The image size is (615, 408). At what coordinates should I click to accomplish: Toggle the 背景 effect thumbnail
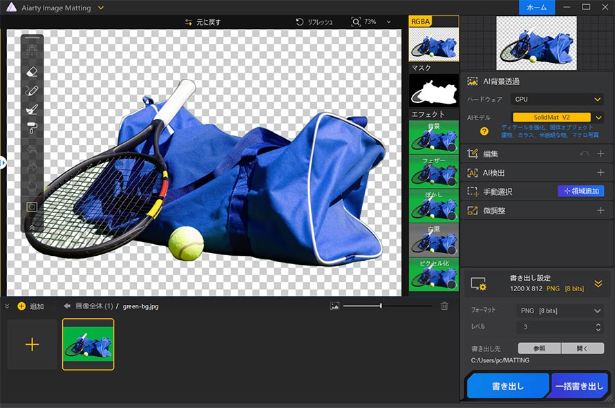(433, 136)
